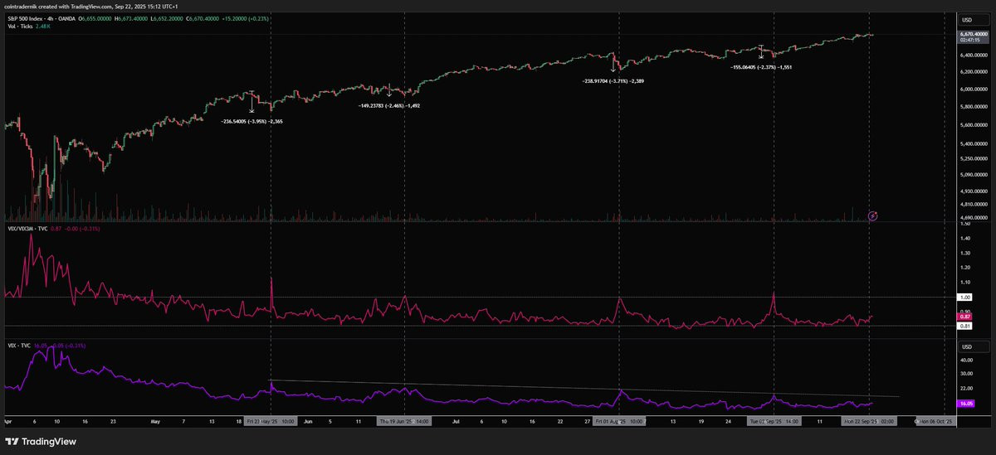Image resolution: width=996 pixels, height=455 pixels.
Task: Select the descending trendline on the VIX pane
Action: (x=585, y=389)
